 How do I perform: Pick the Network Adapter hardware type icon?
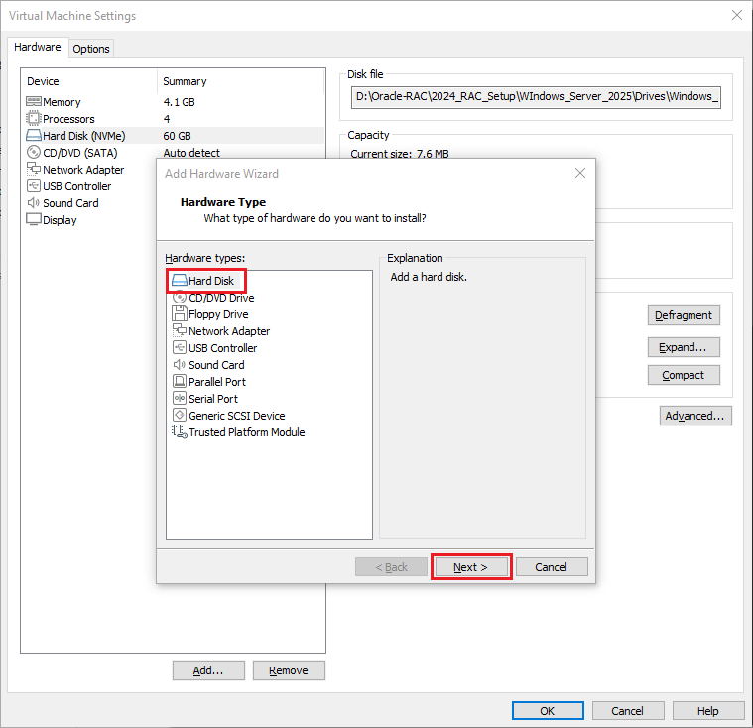(x=180, y=331)
